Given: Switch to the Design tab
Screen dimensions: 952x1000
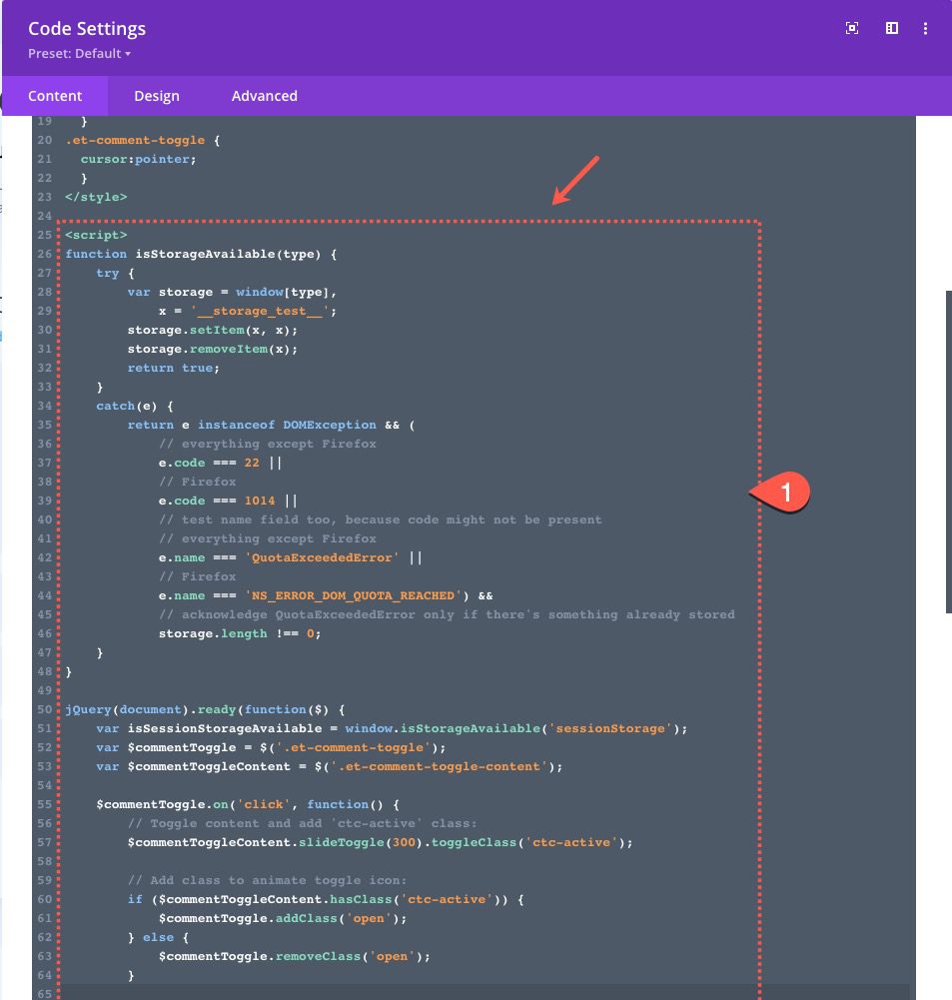Looking at the screenshot, I should point(157,96).
